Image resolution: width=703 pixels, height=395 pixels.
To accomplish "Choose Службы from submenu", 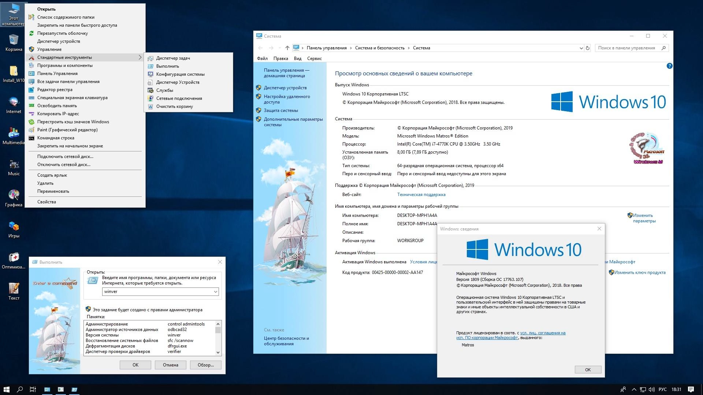I will click(x=189, y=90).
